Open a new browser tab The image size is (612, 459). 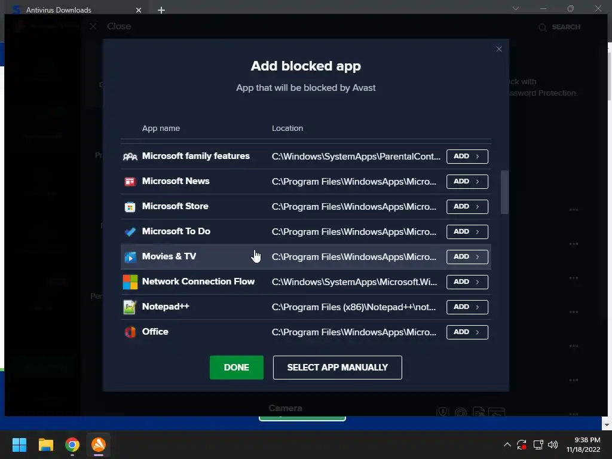tap(161, 10)
